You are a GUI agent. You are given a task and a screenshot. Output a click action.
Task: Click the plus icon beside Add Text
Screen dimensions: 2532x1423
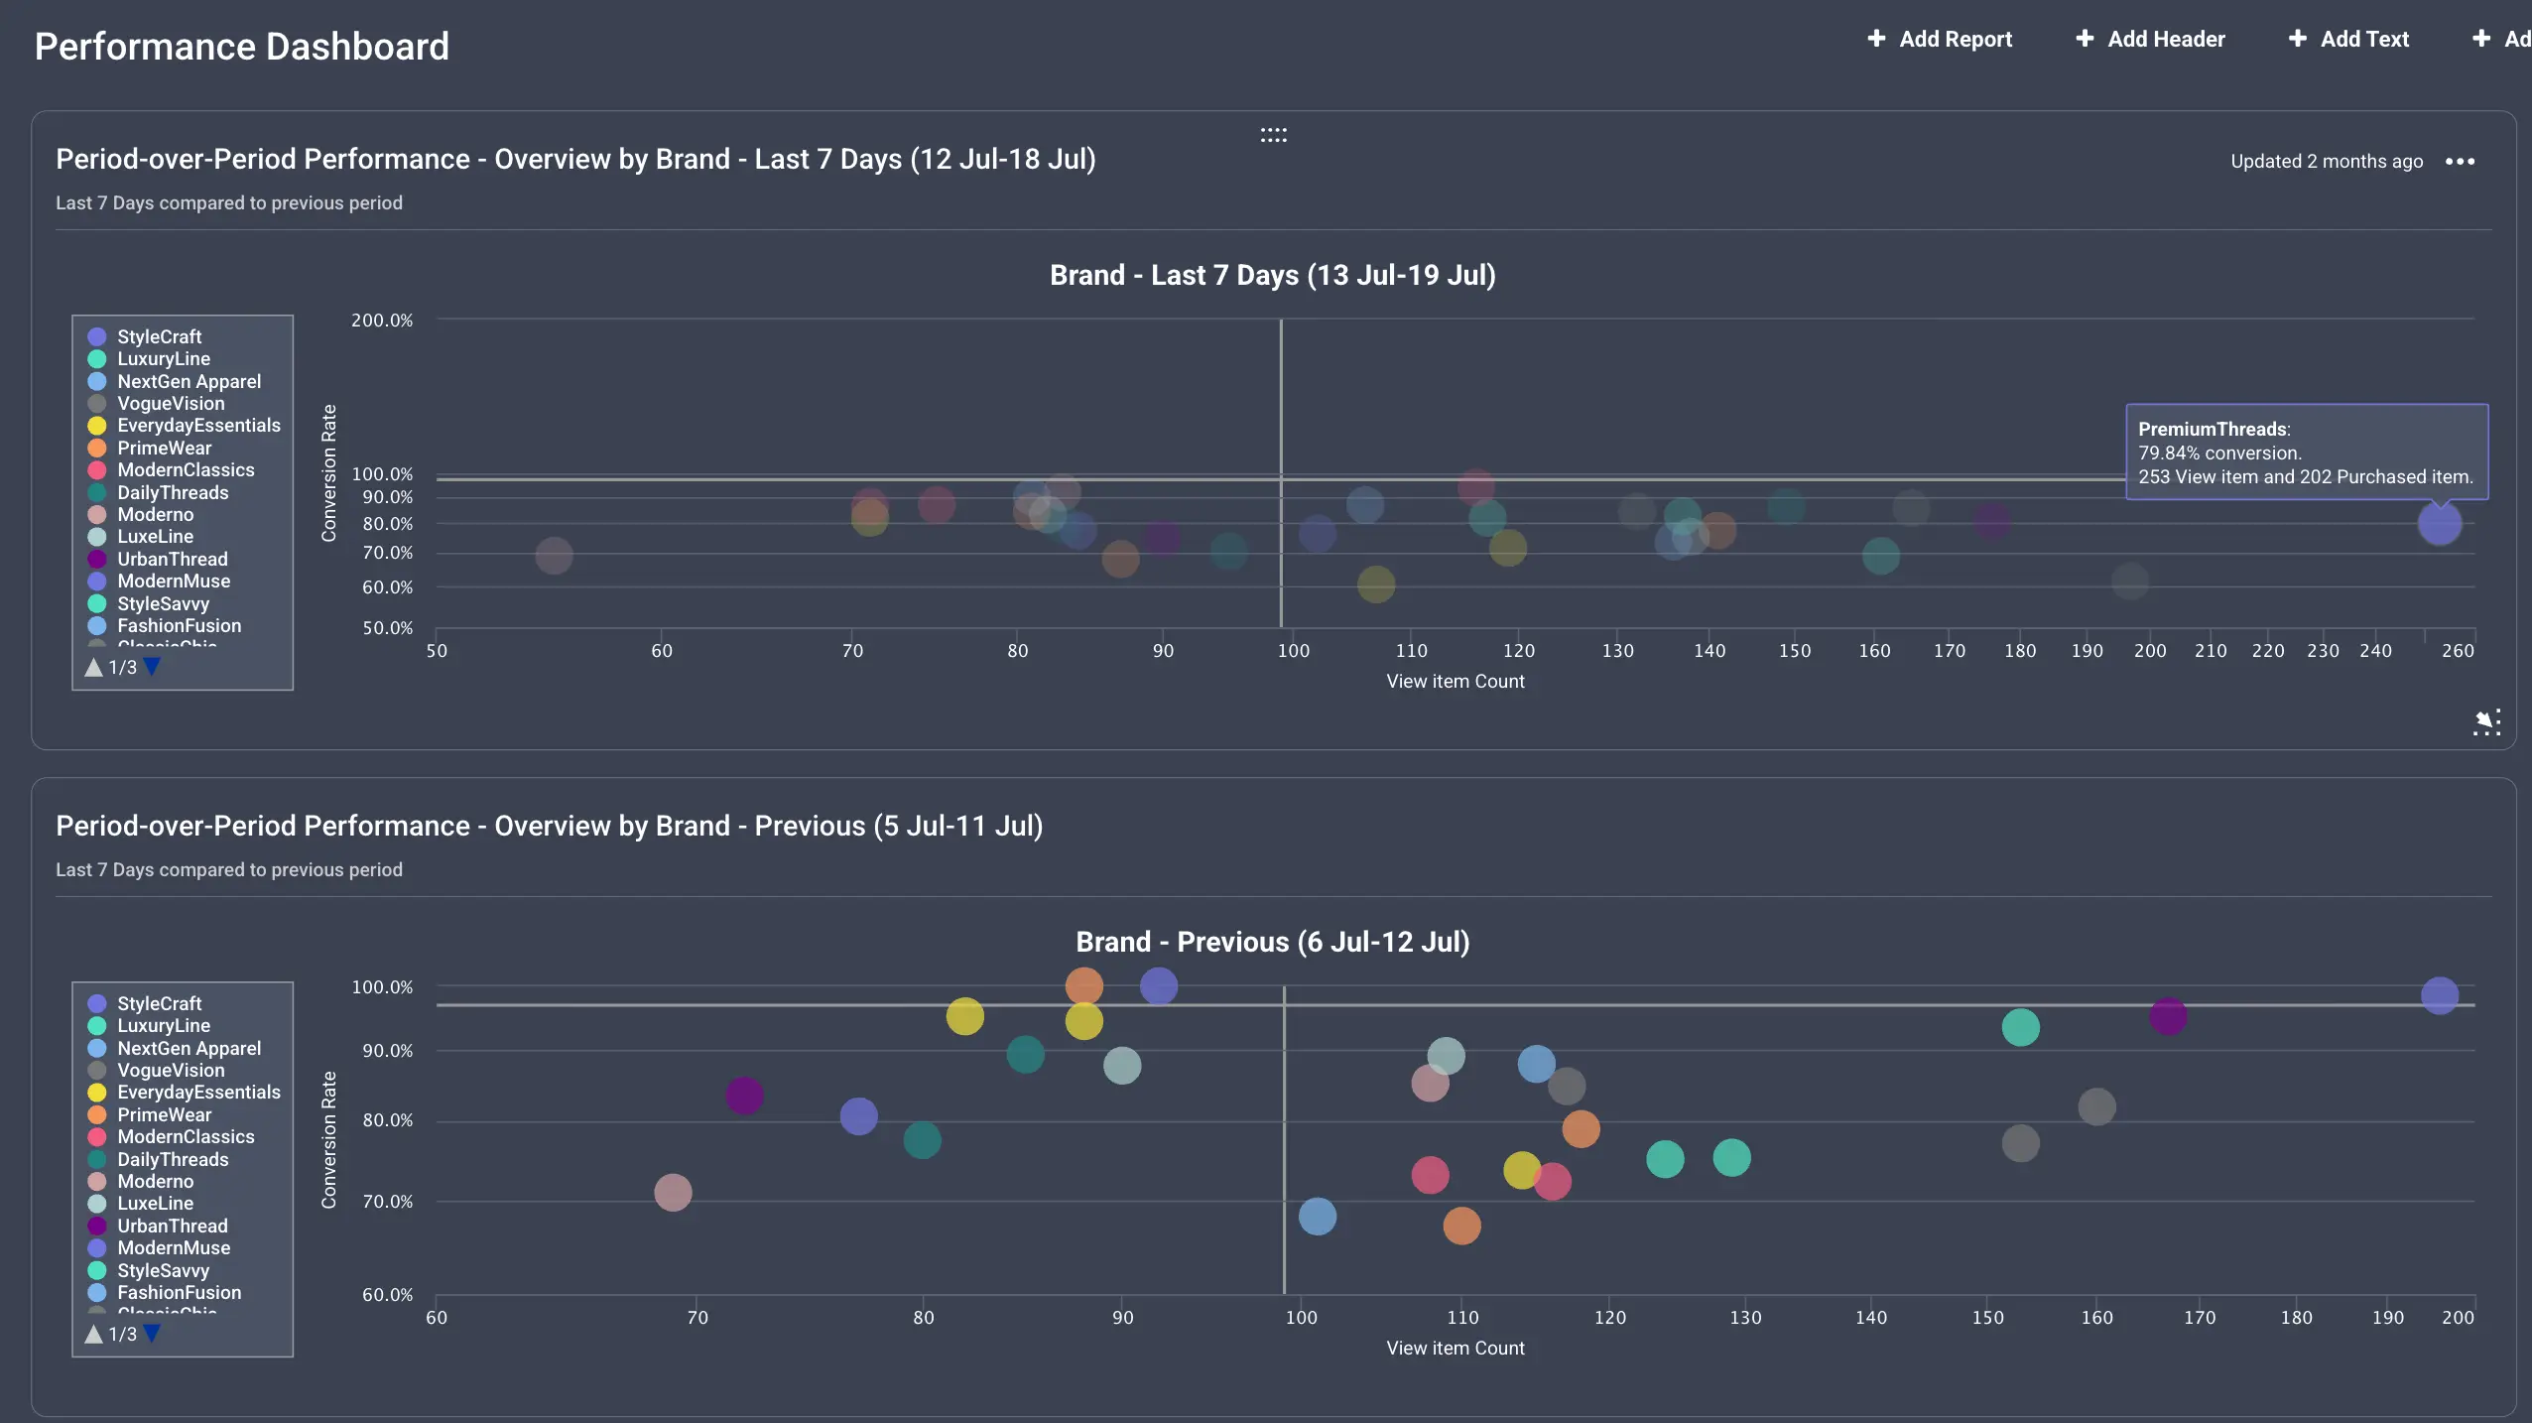pos(2298,39)
